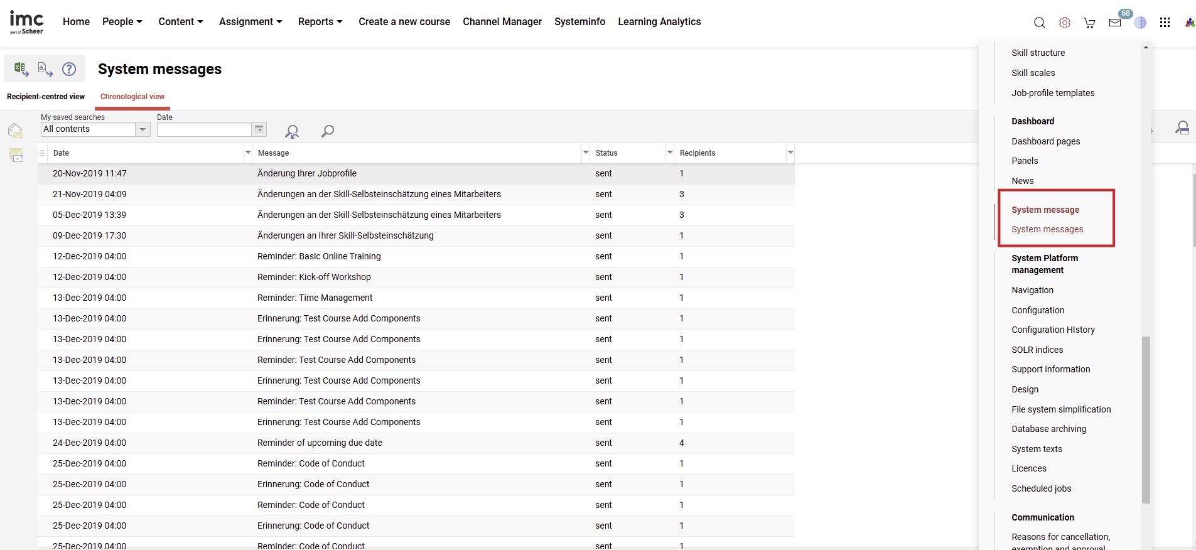Click Scheduled jobs in the settings menu
The image size is (1196, 550).
1041,488
